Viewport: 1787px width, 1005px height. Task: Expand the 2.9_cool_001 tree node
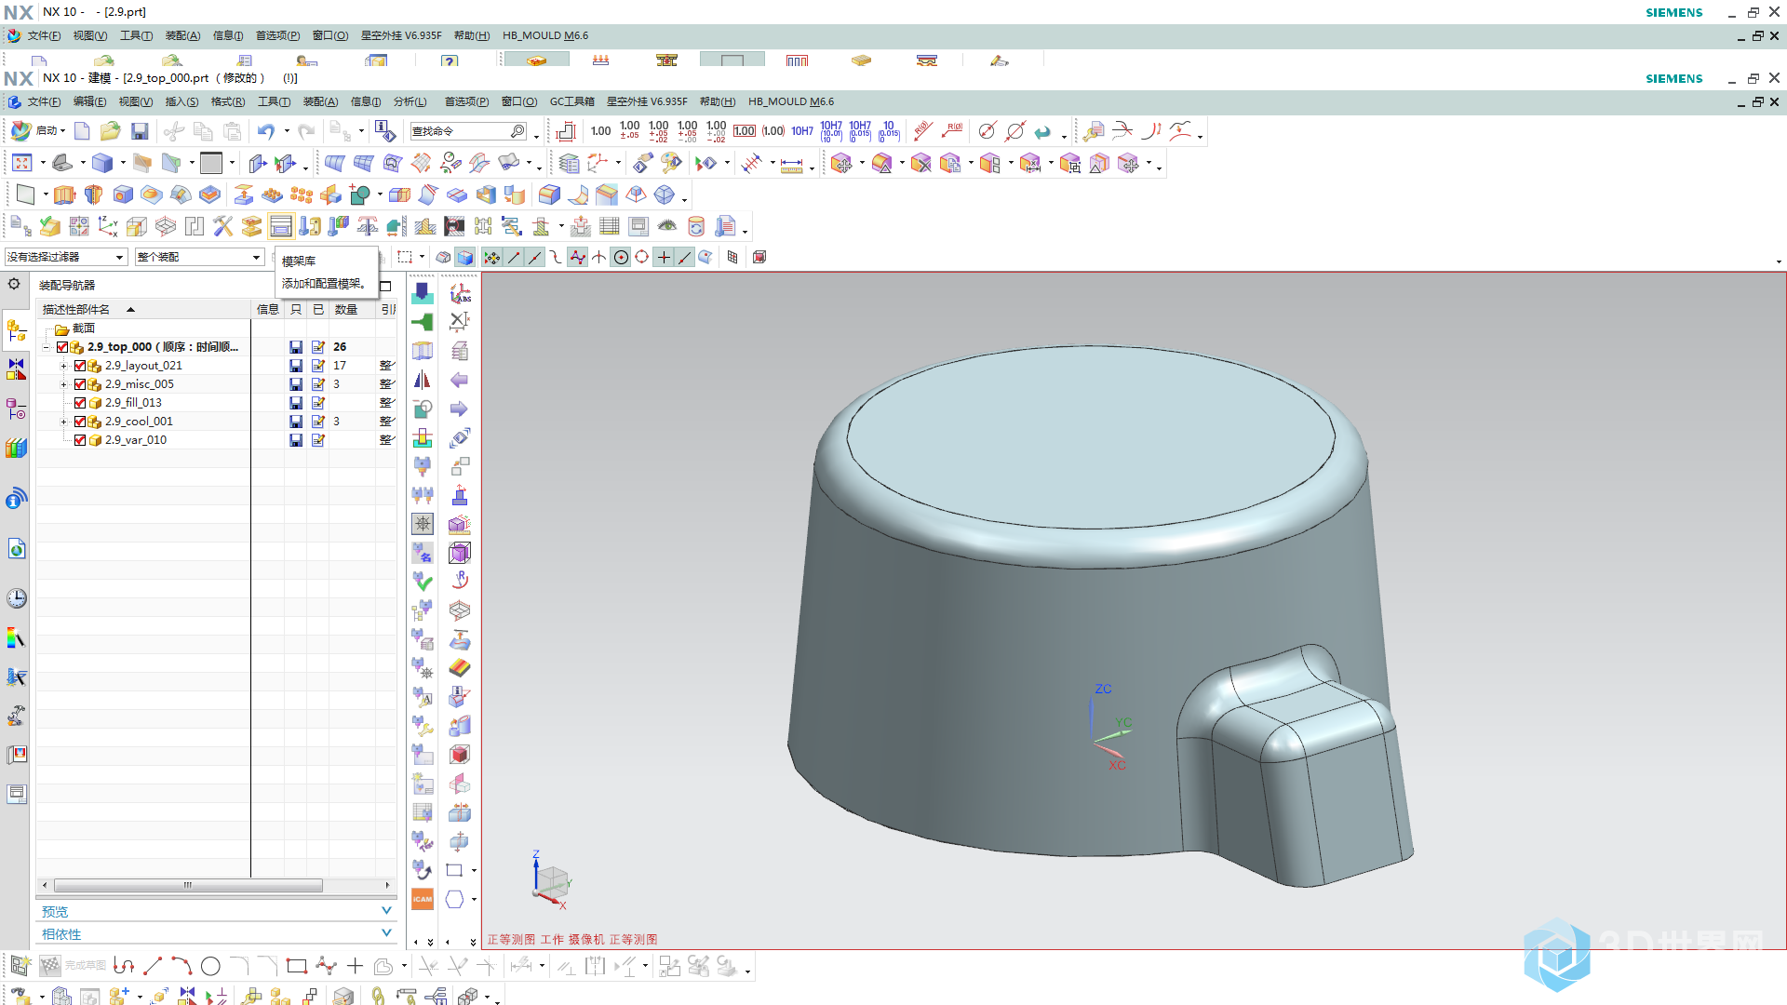(63, 422)
